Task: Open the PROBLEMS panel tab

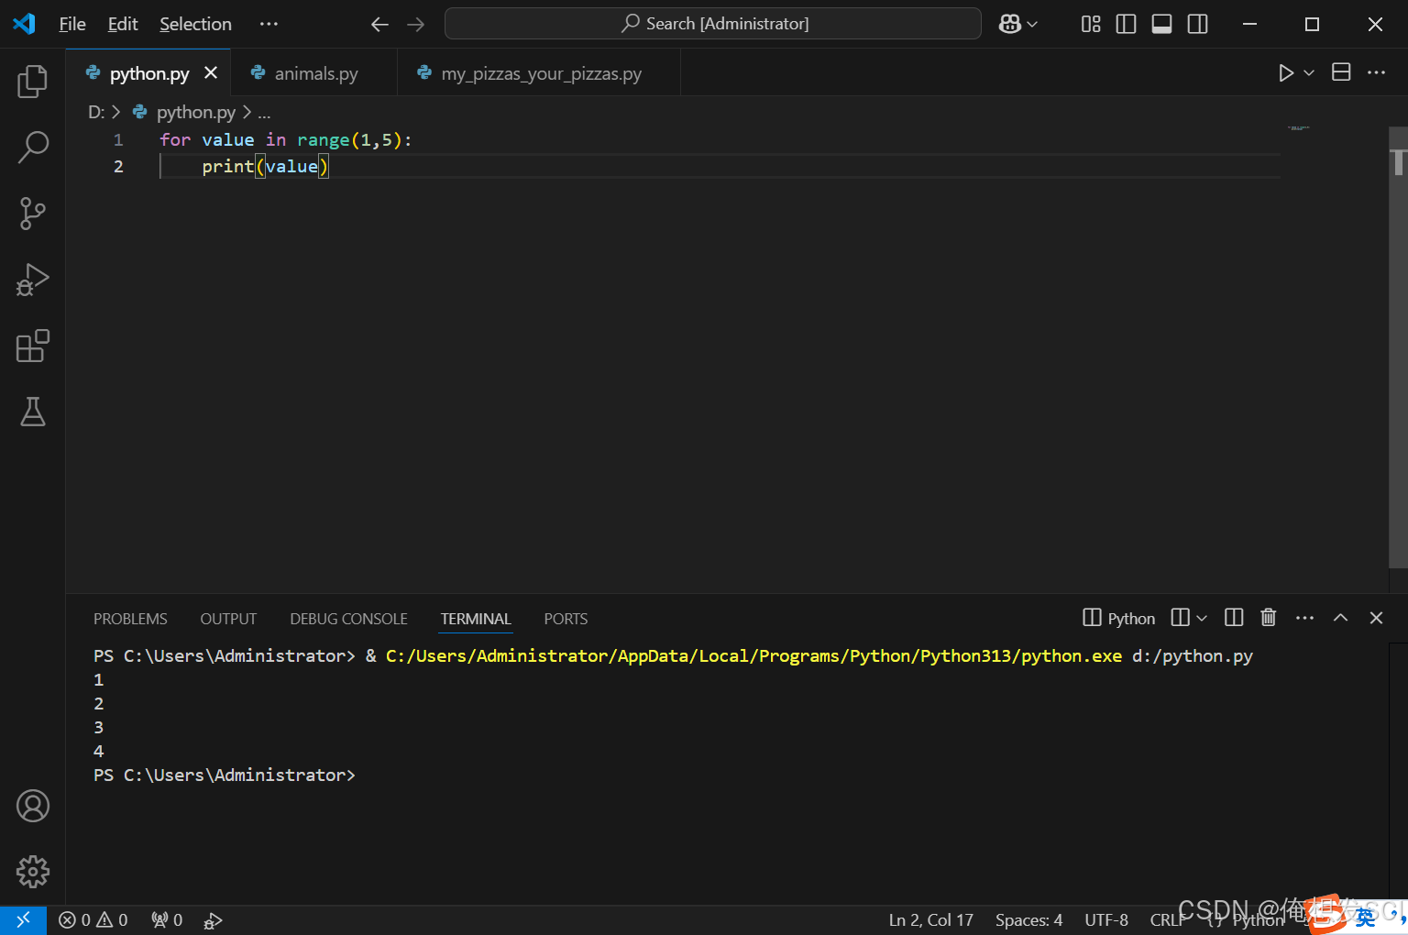Action: pyautogui.click(x=130, y=619)
